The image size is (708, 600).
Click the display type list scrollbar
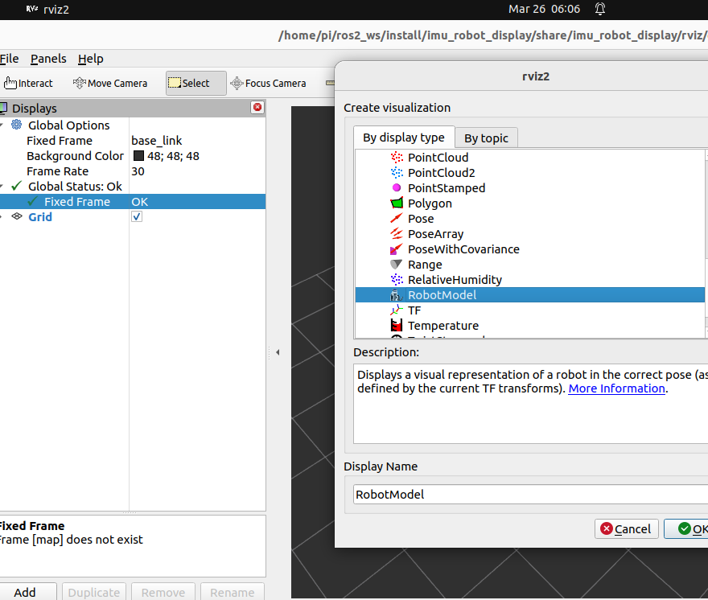[x=706, y=243]
